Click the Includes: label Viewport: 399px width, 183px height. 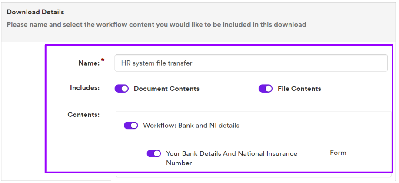85,88
